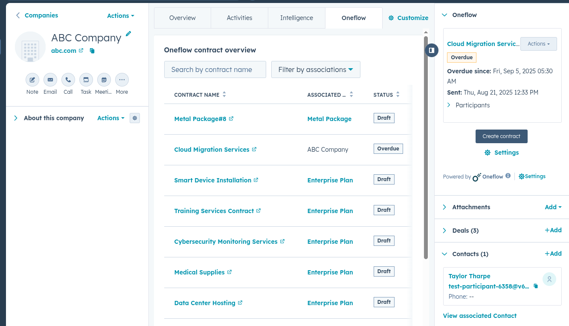Viewport: 569px width, 326px height.
Task: Open Cybersecurity Monitoring Services external link icon
Action: (x=282, y=241)
